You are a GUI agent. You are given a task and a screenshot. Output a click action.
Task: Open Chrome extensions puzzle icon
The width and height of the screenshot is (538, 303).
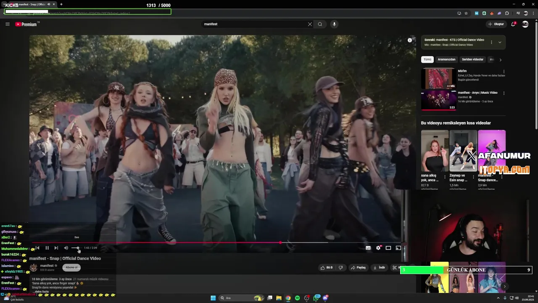tap(507, 13)
